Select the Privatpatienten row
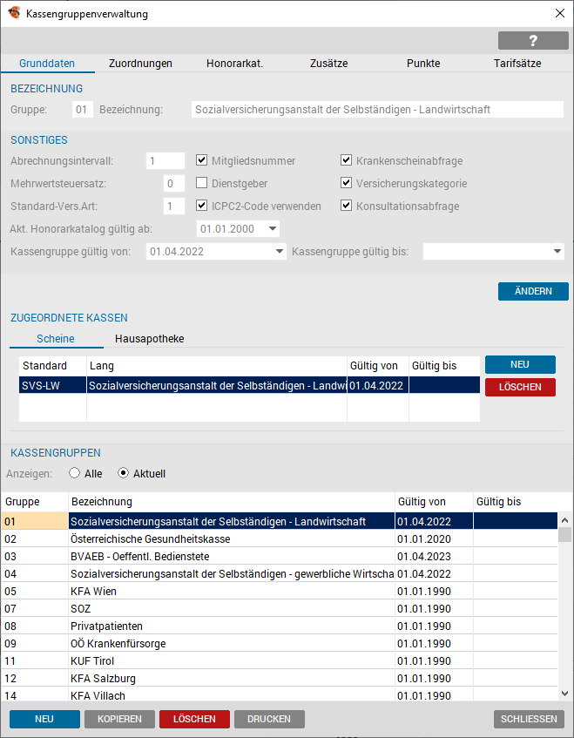Image resolution: width=574 pixels, height=738 pixels. [x=280, y=626]
